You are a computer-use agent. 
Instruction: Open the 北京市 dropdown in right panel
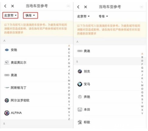tap(83, 16)
